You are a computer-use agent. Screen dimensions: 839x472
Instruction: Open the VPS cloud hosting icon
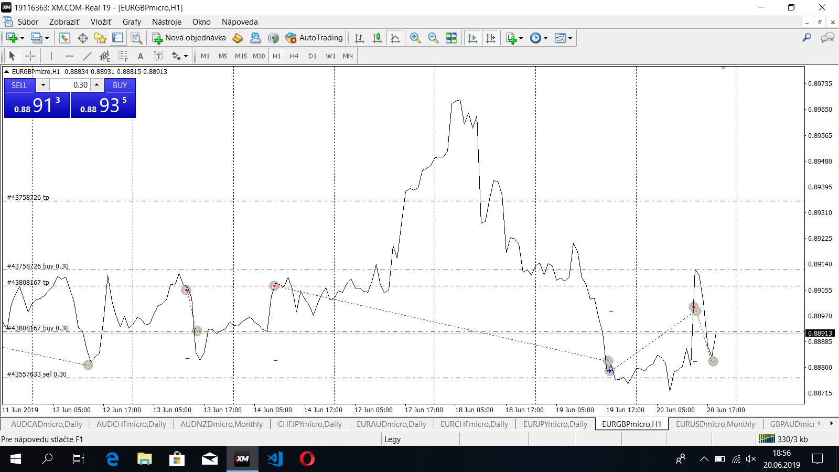pos(255,38)
